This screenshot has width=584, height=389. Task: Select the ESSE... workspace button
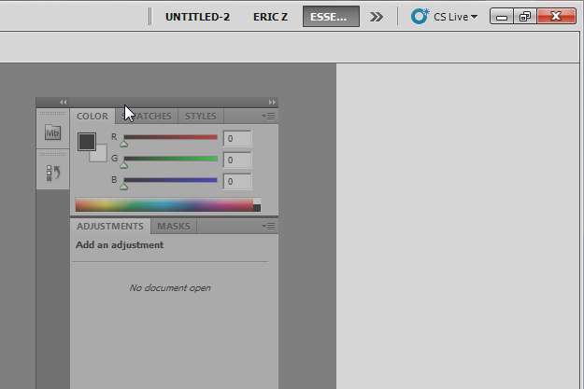tap(331, 17)
